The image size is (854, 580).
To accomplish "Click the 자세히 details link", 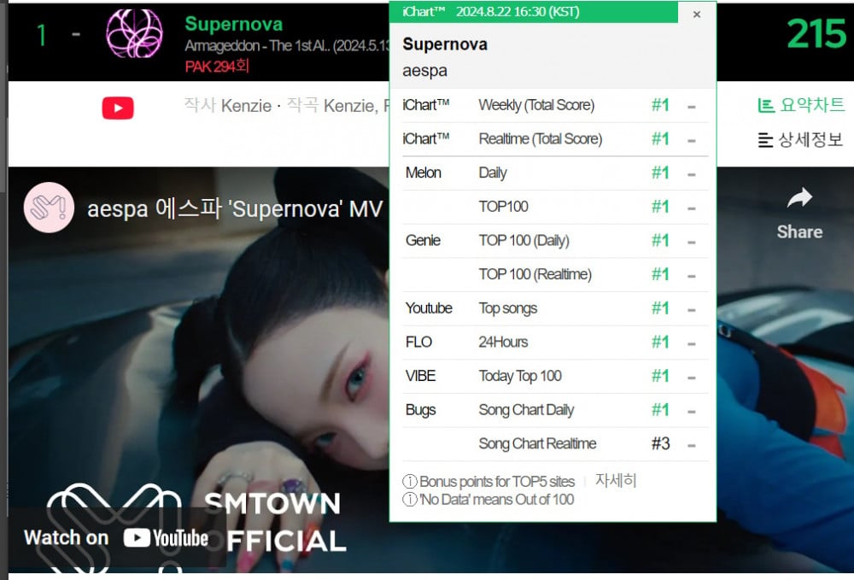I will [616, 480].
